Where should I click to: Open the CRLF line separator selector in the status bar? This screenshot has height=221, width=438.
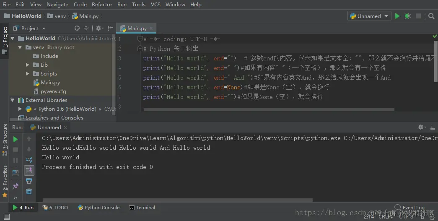pyautogui.click(x=386, y=216)
